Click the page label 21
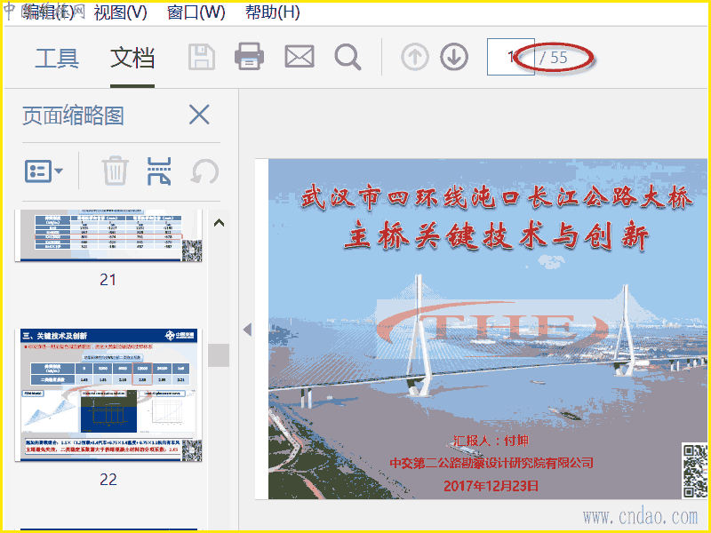 tap(108, 280)
